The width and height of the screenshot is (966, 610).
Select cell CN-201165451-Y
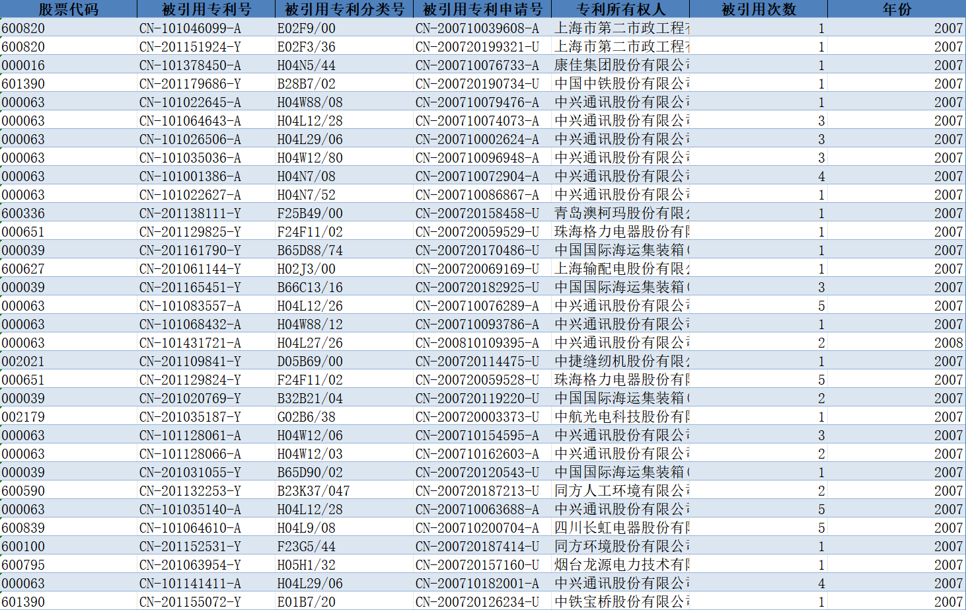(206, 287)
